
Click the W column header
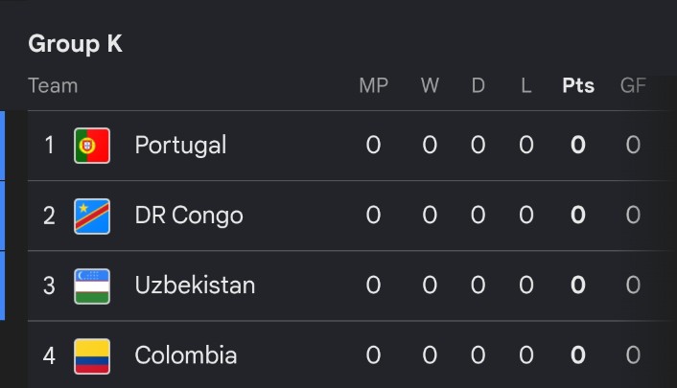pos(430,85)
